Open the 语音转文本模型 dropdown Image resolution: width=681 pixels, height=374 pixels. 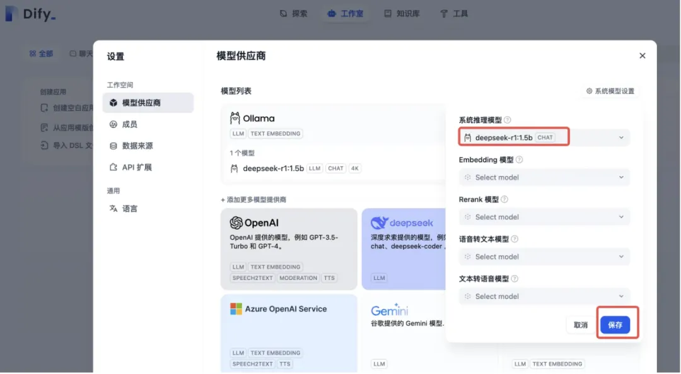544,257
